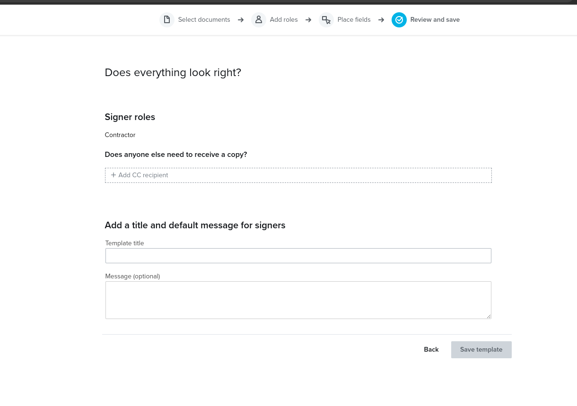The width and height of the screenshot is (577, 406).
Task: Go to the Select documents step
Action: (195, 20)
